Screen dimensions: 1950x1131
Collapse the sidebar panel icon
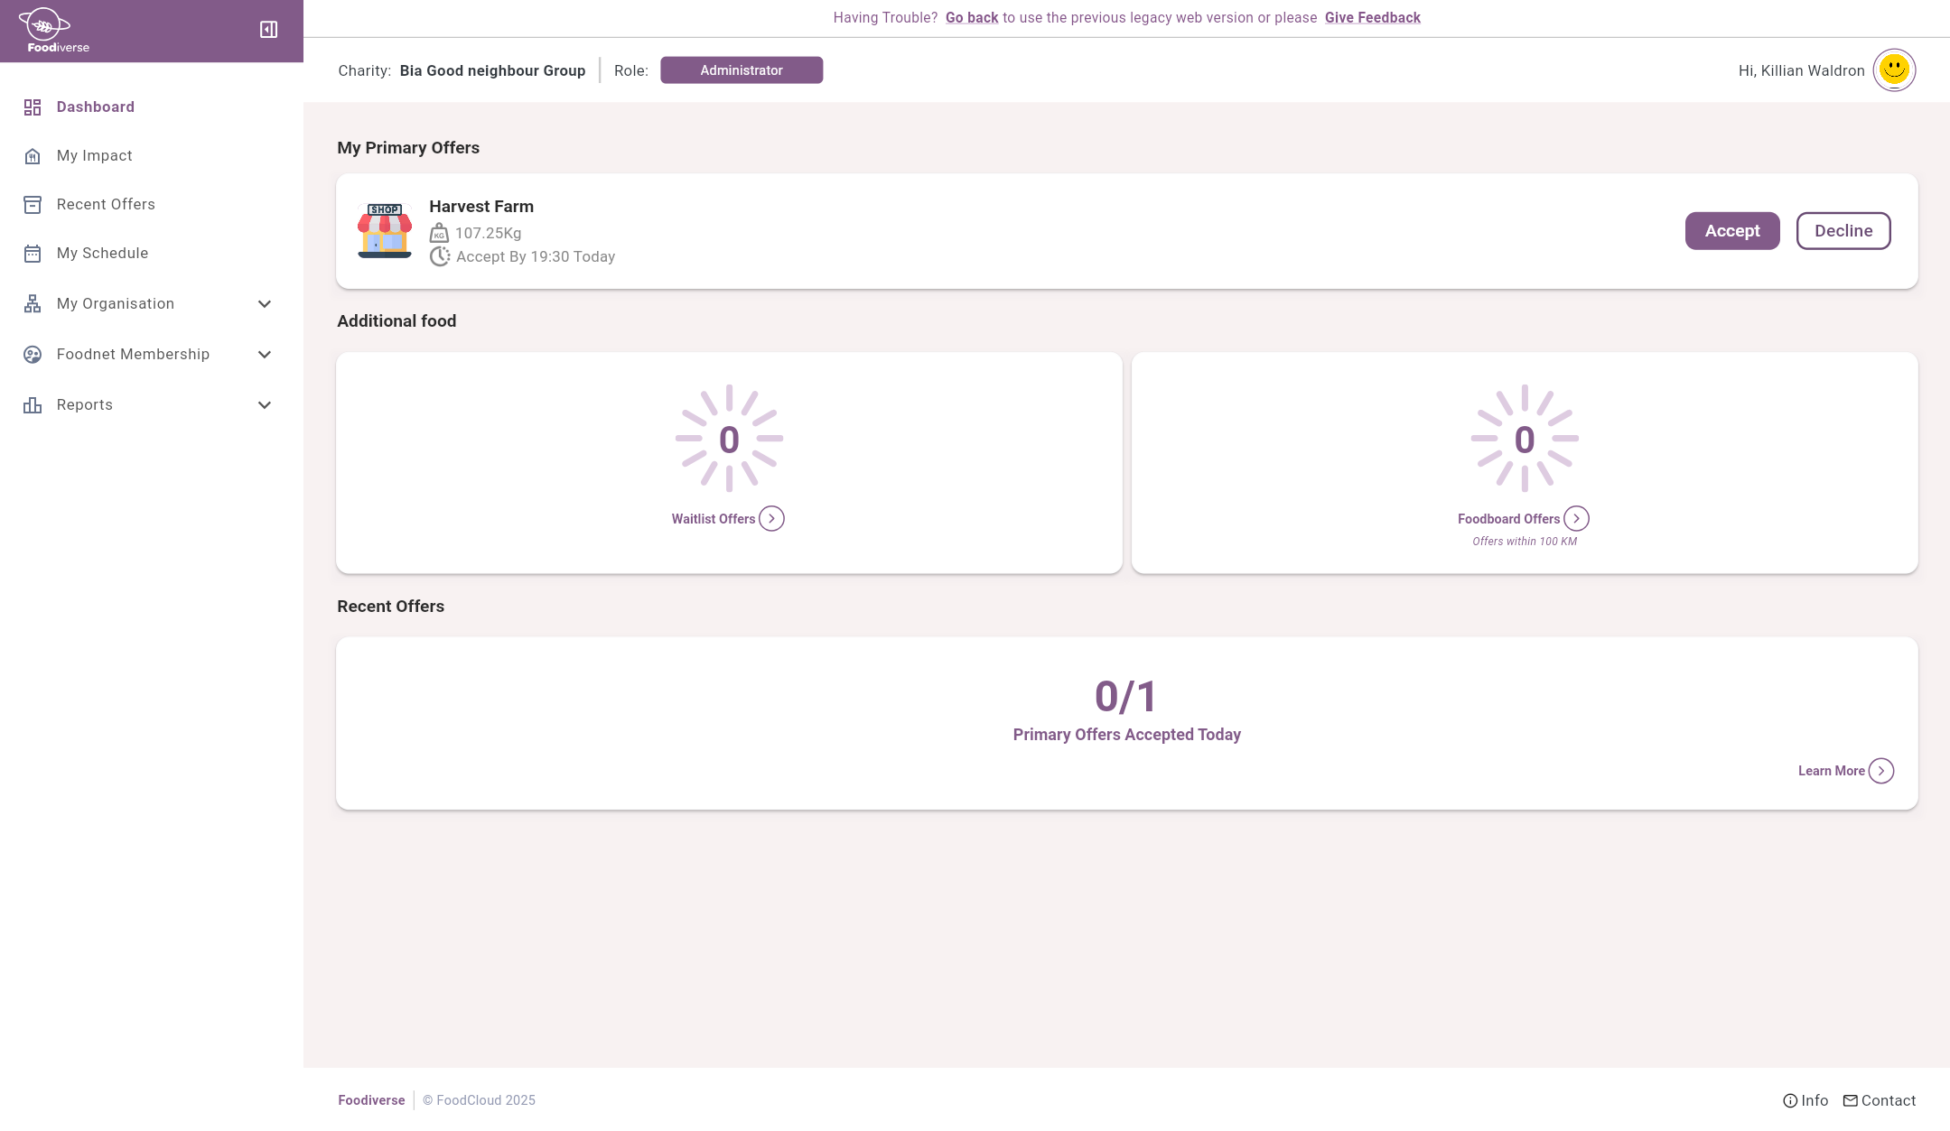click(x=268, y=30)
